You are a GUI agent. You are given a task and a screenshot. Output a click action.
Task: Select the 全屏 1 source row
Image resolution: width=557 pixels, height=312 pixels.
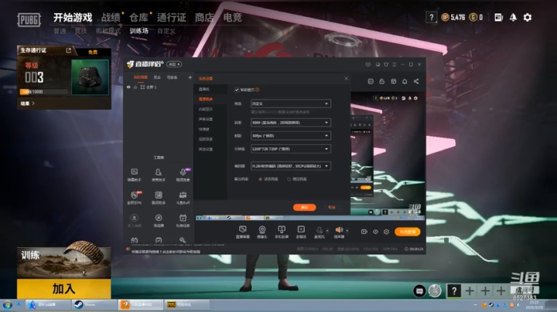point(159,86)
